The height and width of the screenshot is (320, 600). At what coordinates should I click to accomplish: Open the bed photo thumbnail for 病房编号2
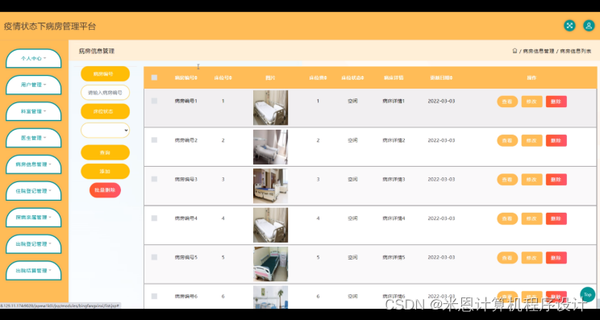270,147
